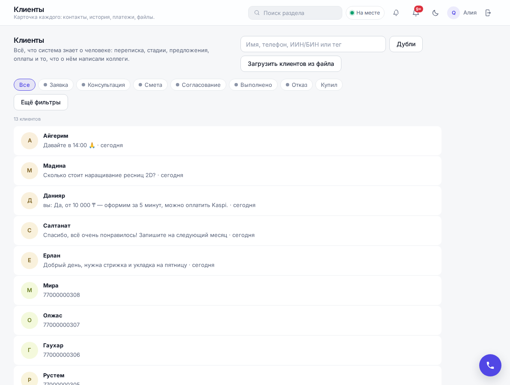Click the Дубли button
This screenshot has width=510, height=385.
pos(406,44)
